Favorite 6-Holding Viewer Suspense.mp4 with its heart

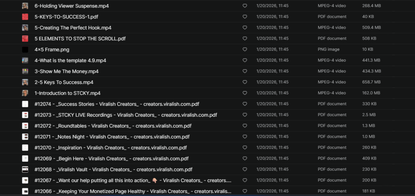(x=245, y=6)
